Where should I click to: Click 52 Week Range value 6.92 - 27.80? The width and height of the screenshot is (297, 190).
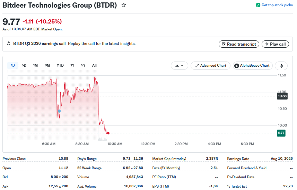[x=133, y=168]
